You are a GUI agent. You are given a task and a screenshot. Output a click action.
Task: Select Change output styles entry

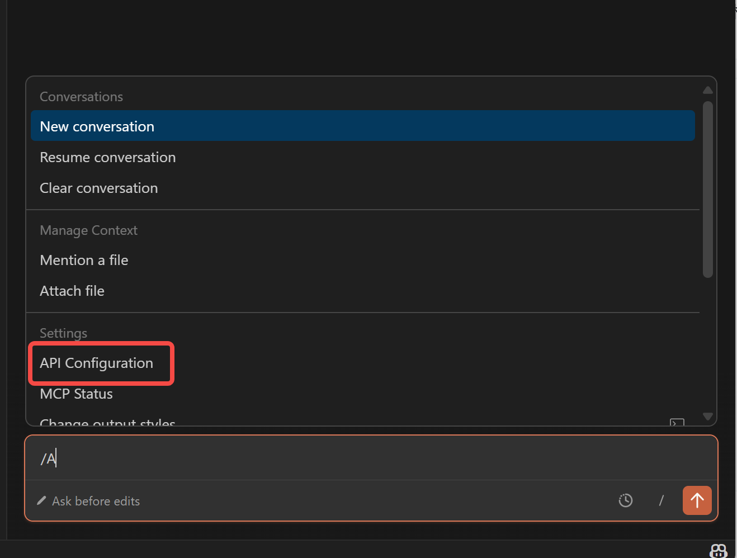tap(108, 422)
